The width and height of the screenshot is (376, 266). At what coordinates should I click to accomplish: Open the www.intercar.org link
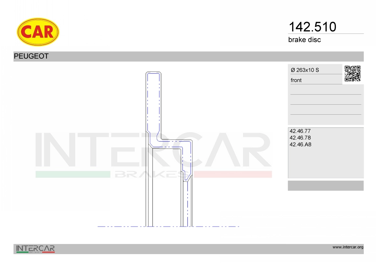pyautogui.click(x=348, y=247)
